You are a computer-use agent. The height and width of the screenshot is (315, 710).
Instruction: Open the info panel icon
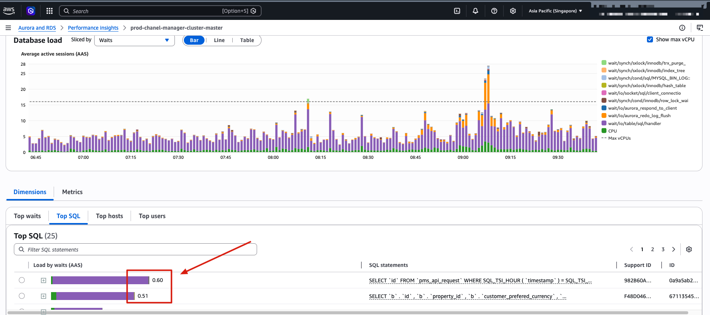click(682, 28)
